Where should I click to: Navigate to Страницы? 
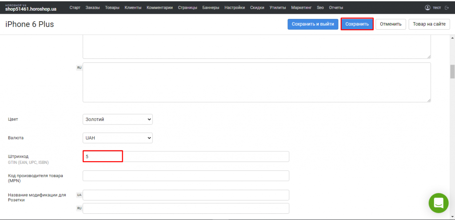tap(188, 8)
